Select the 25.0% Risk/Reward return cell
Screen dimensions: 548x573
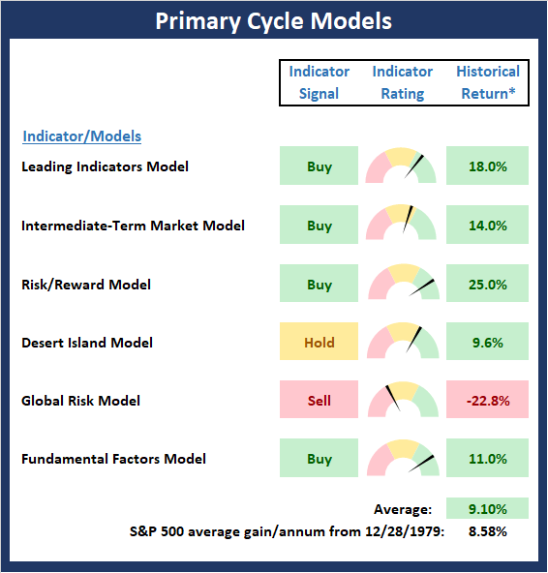(487, 284)
